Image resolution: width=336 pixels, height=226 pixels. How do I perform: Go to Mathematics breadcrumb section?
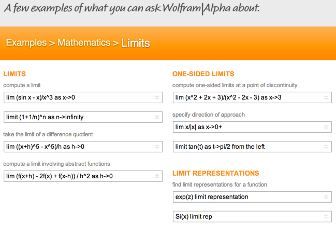click(x=84, y=43)
